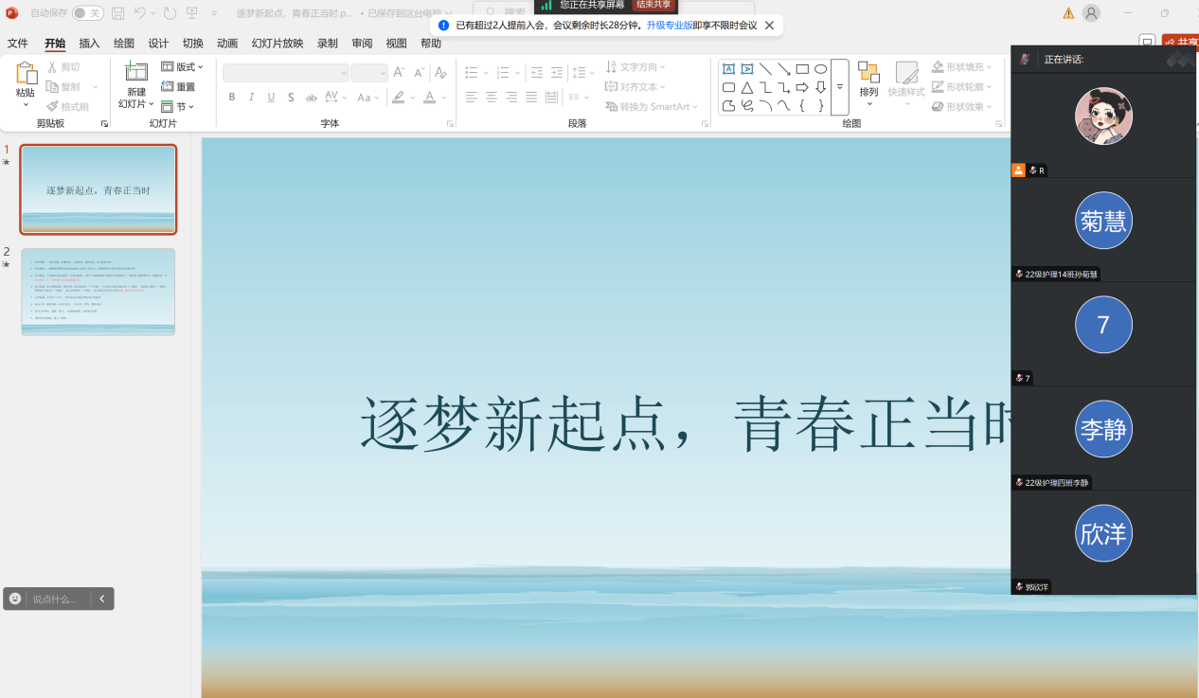This screenshot has width=1199, height=698.
Task: Open the Layout (版式) dropdown
Action: [182, 67]
